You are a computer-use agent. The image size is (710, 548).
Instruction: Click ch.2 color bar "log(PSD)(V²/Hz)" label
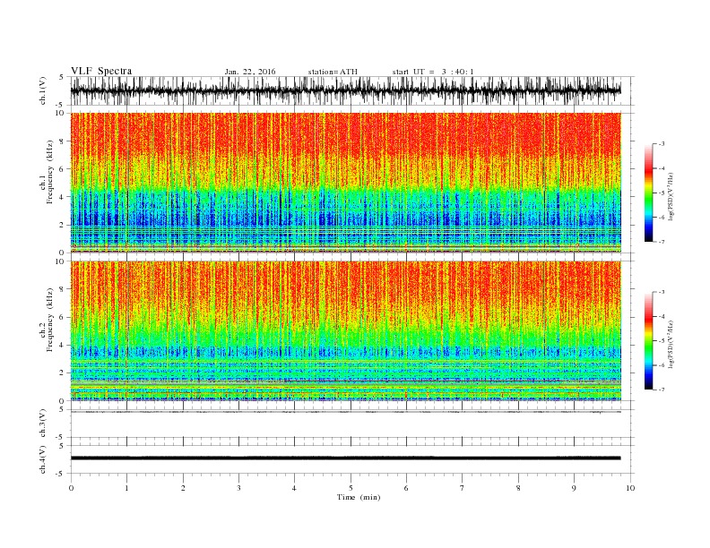671,344
